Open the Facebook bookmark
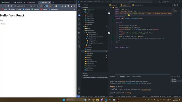This screenshot has width=182, height=102. pyautogui.click(x=26, y=9)
